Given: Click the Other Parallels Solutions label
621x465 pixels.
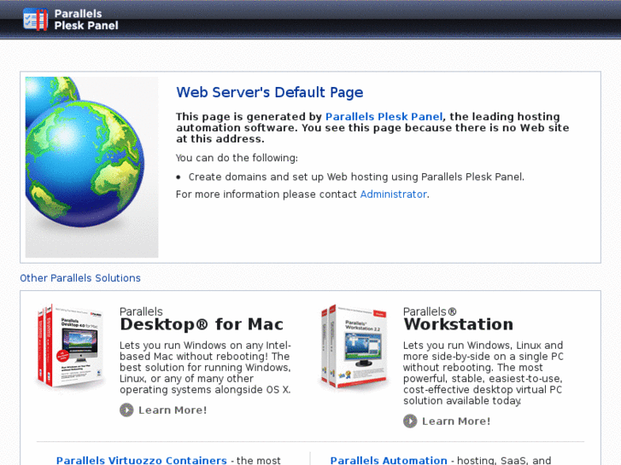Looking at the screenshot, I should click(80, 278).
